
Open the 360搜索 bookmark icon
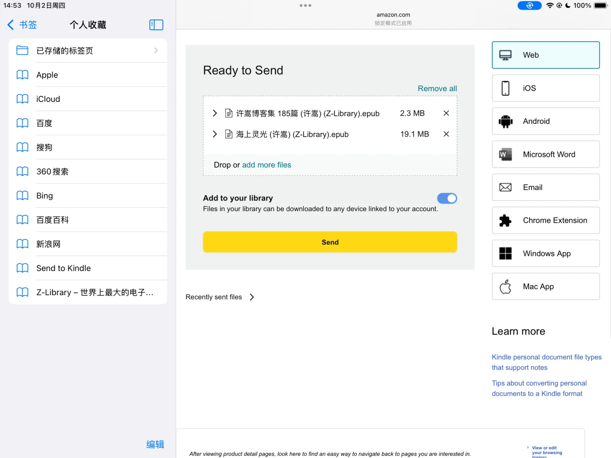click(x=22, y=171)
